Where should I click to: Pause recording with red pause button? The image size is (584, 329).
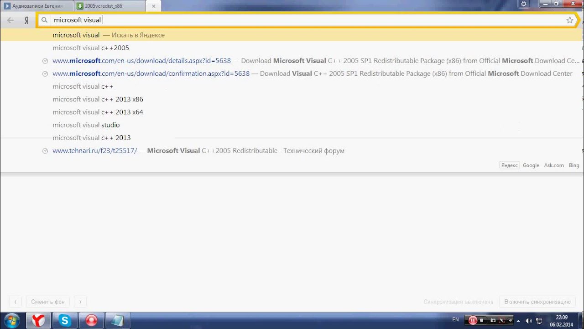[473, 320]
